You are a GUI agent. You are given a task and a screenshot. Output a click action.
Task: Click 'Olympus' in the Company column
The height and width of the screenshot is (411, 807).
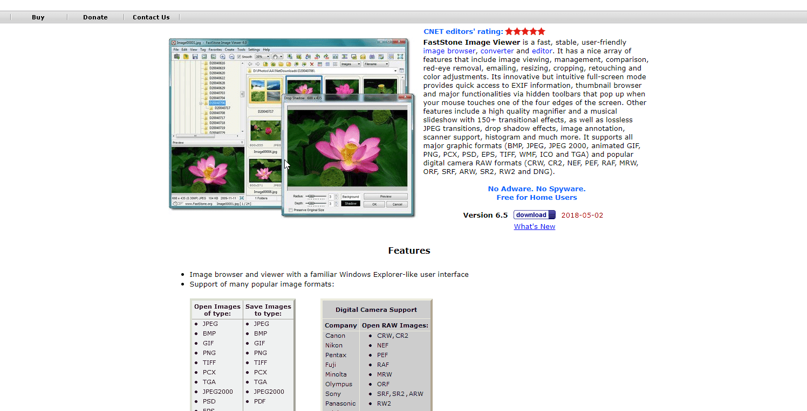point(338,384)
